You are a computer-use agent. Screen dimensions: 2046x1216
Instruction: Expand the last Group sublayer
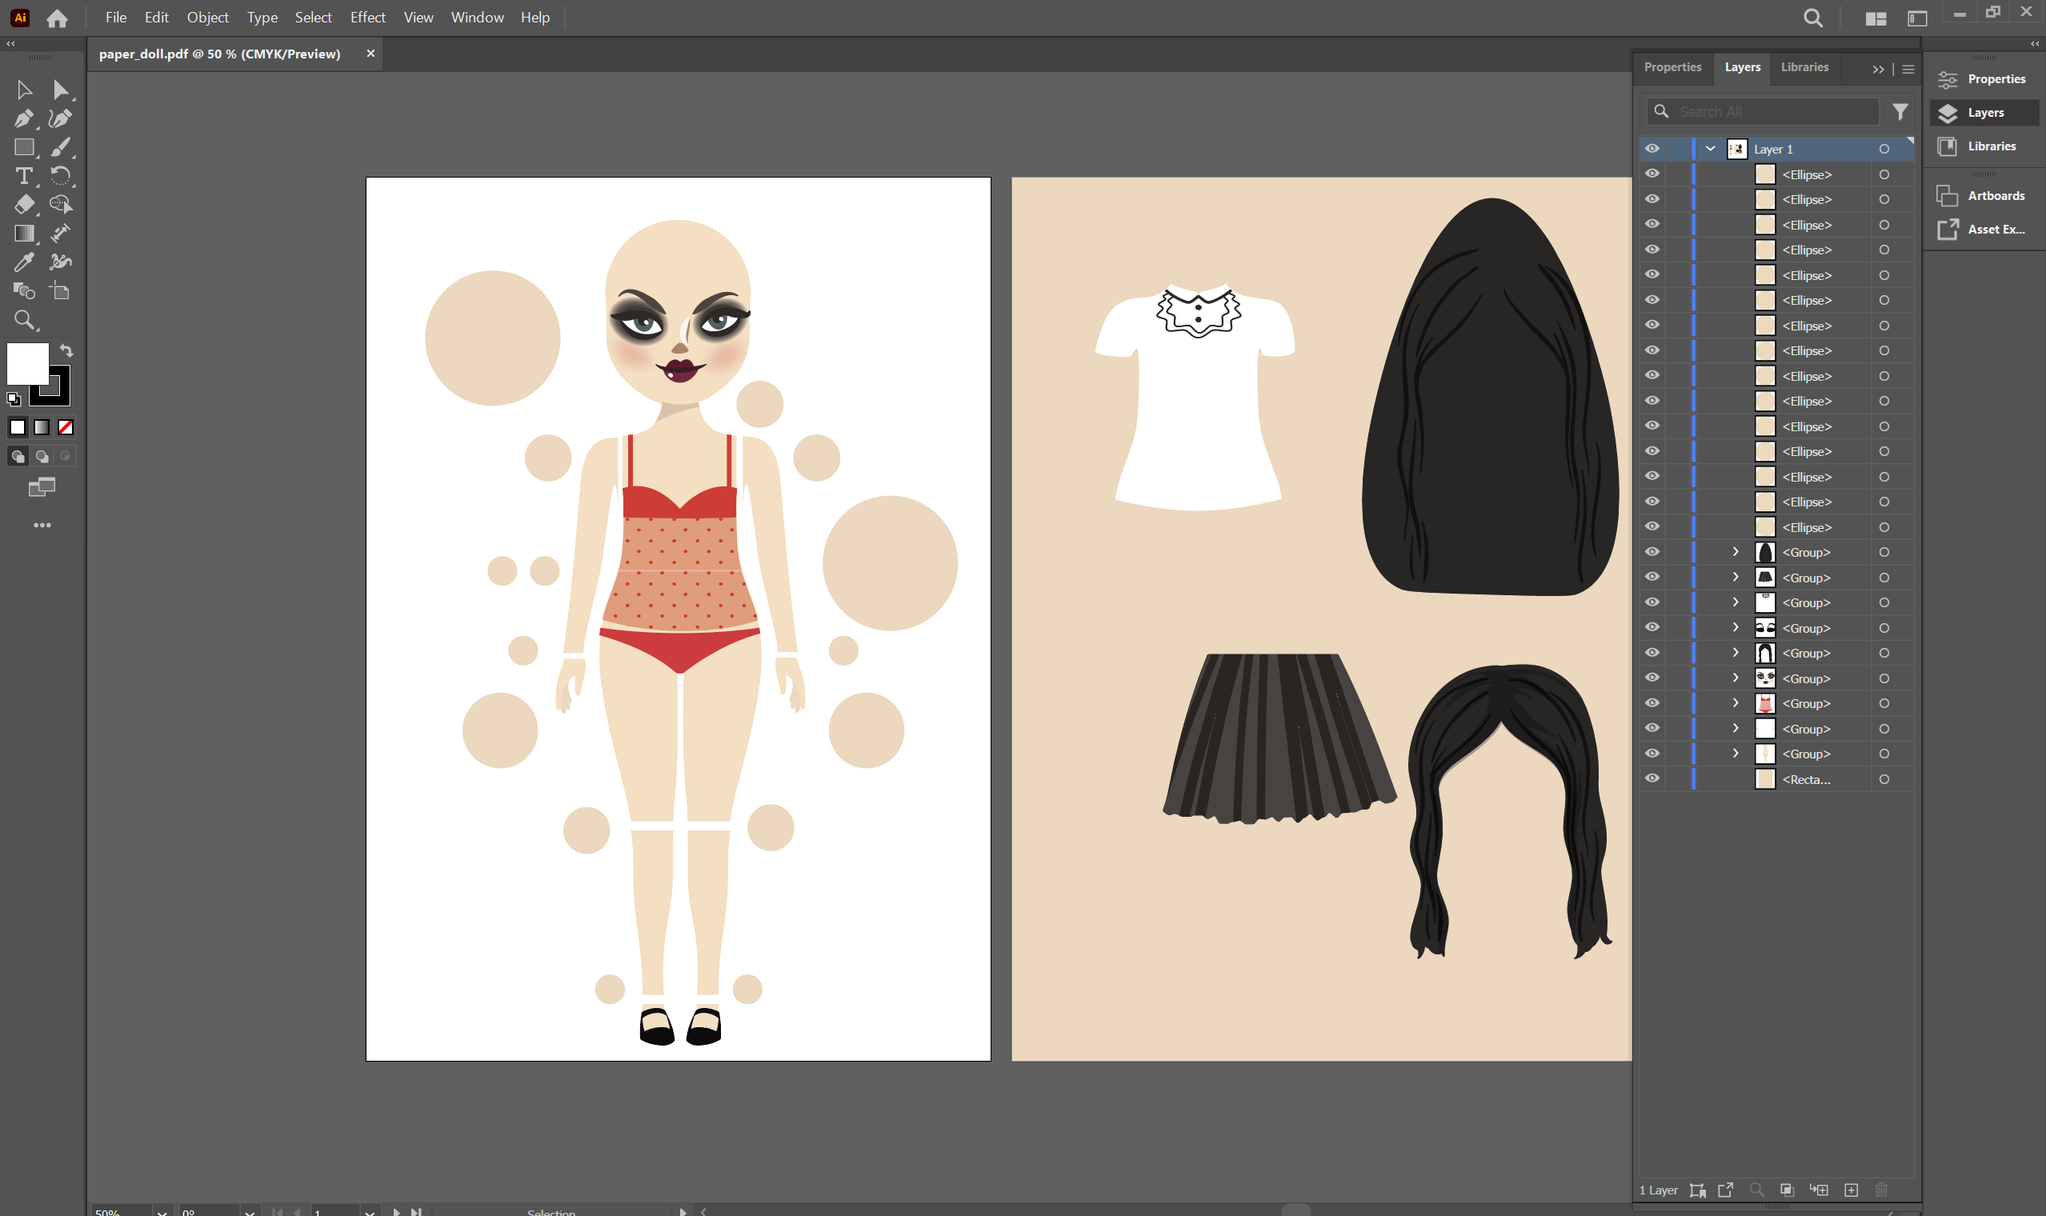[x=1736, y=754]
